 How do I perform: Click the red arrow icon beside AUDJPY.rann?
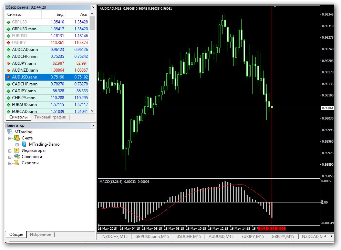[x=9, y=63]
